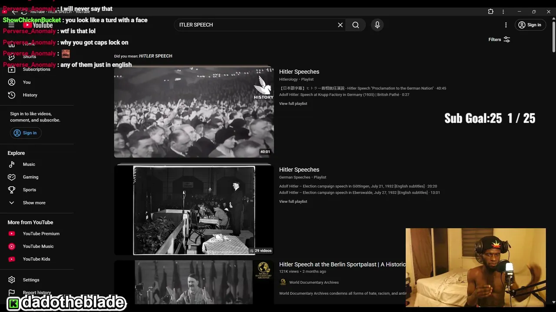The image size is (556, 312).
Task: Open Hitler Speech at the Berlin Sportpalast title
Action: (x=342, y=264)
